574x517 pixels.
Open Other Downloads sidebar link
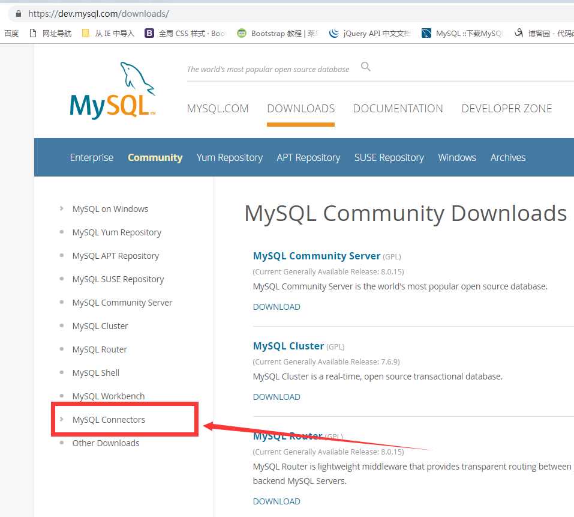(106, 443)
